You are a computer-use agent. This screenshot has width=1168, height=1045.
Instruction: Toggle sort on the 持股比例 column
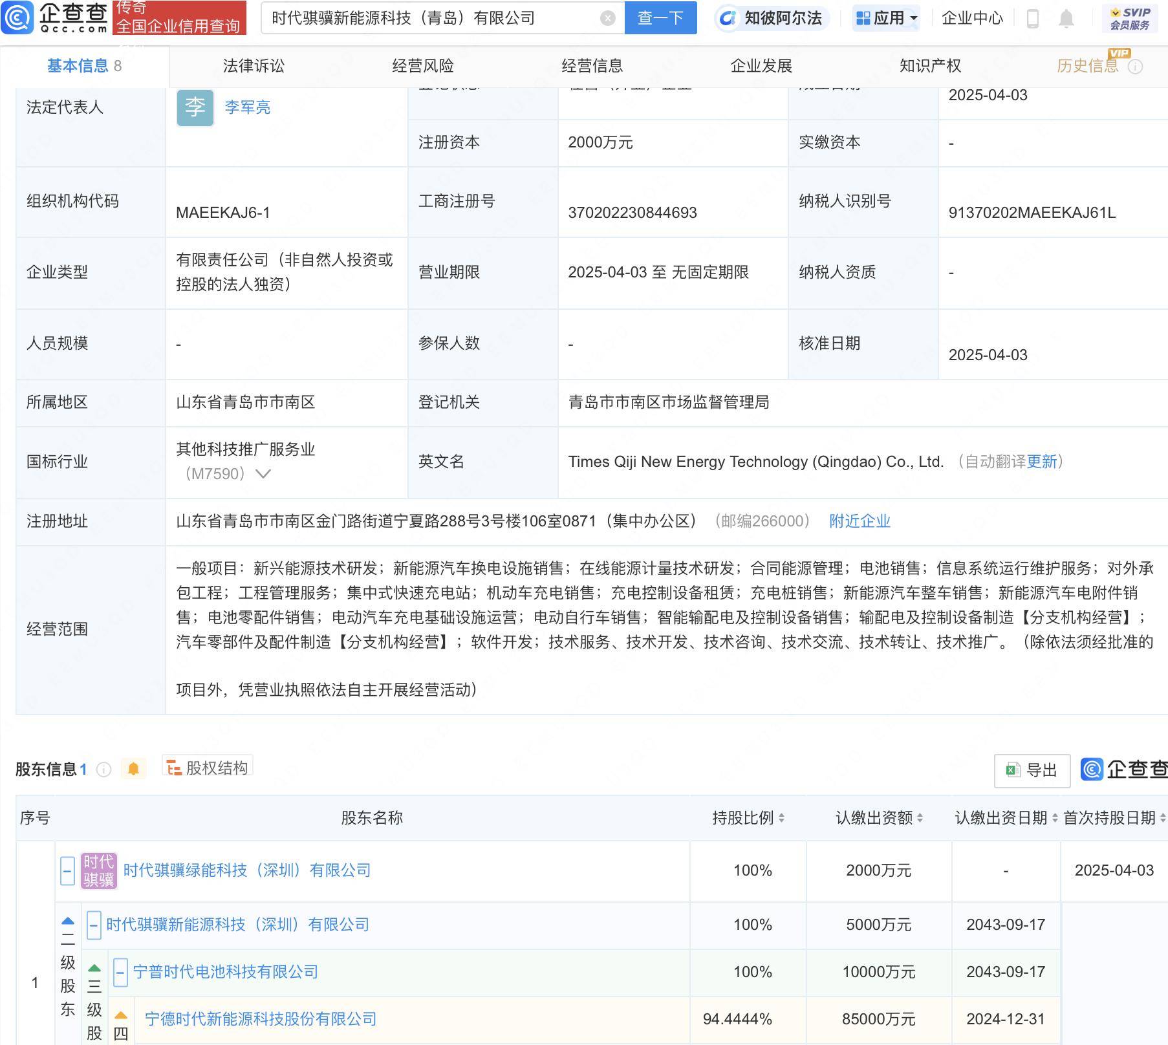click(x=781, y=819)
